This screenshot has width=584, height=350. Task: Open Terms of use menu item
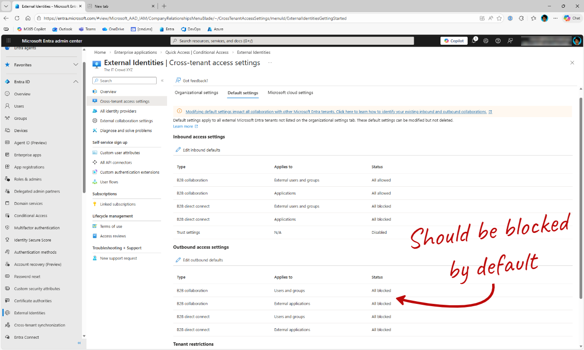tap(111, 226)
